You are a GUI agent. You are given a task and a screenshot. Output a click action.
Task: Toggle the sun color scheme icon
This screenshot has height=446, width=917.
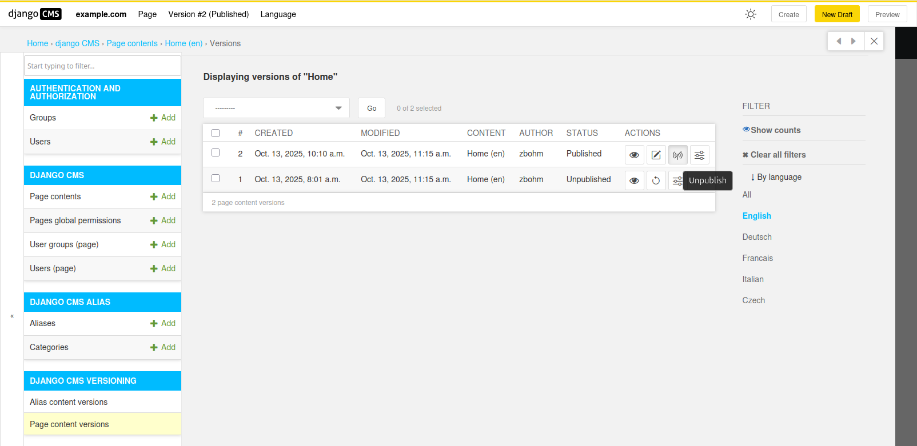751,14
